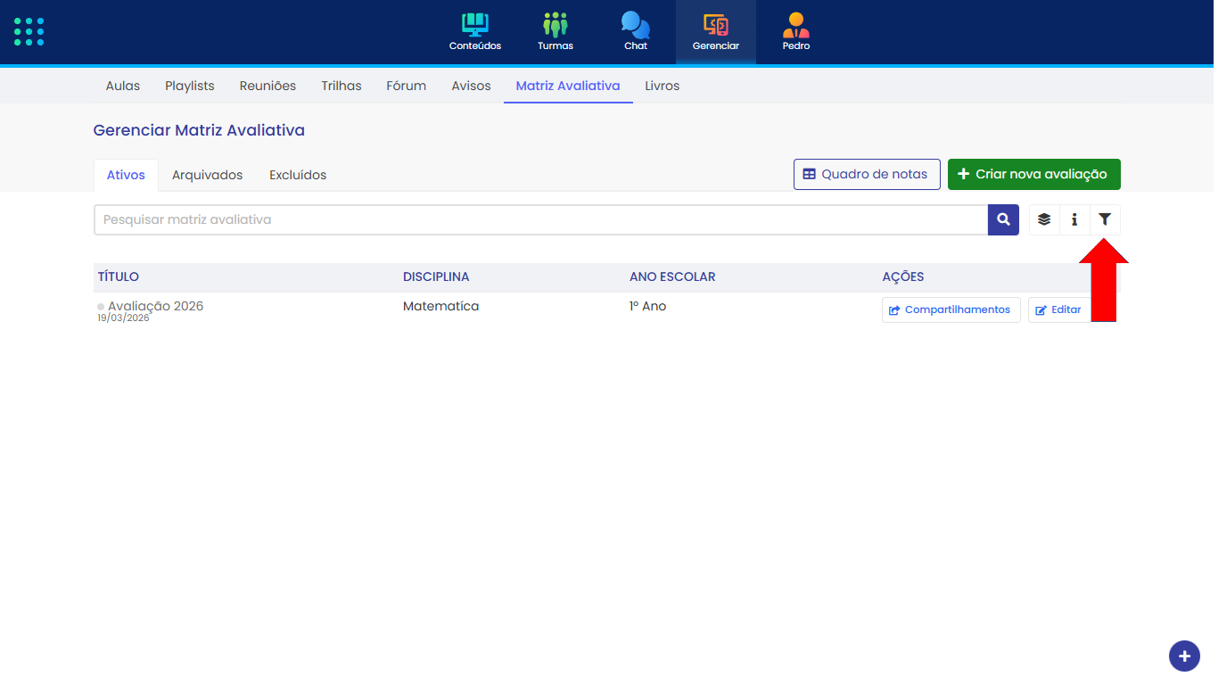Click the DISCIPLINA column header
Image resolution: width=1218 pixels, height=685 pixels.
pyautogui.click(x=436, y=276)
